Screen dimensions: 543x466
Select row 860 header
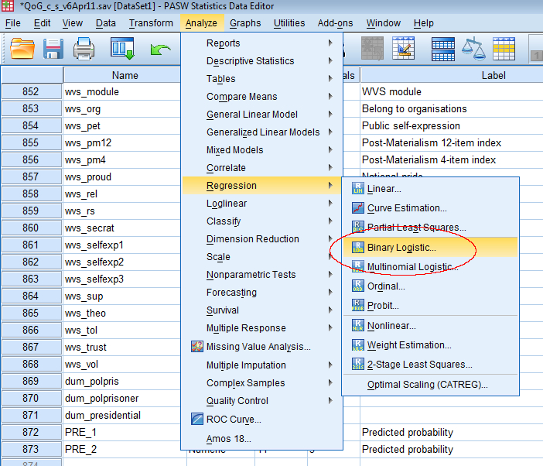coord(31,228)
